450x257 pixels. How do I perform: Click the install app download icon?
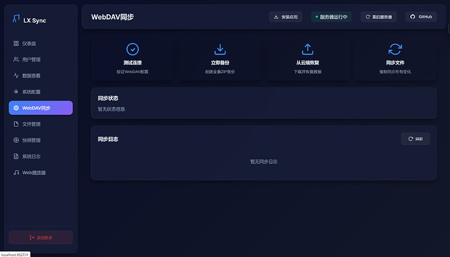pyautogui.click(x=276, y=17)
